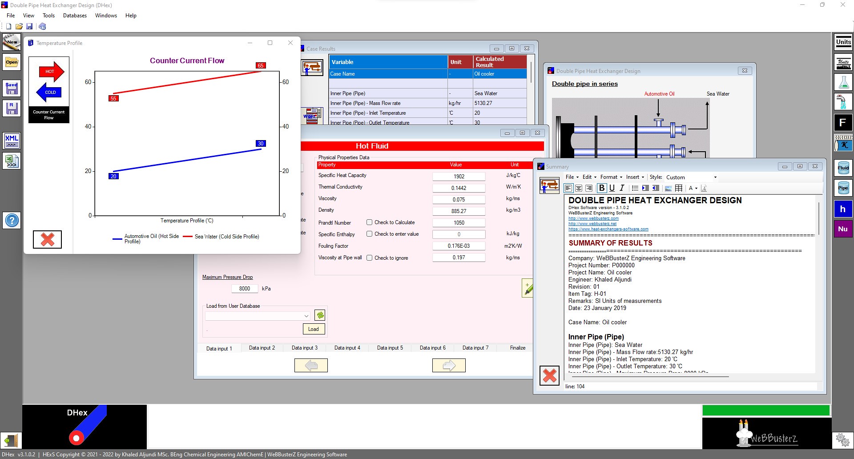Click the purple Nu number icon
The height and width of the screenshot is (459, 854).
(843, 229)
